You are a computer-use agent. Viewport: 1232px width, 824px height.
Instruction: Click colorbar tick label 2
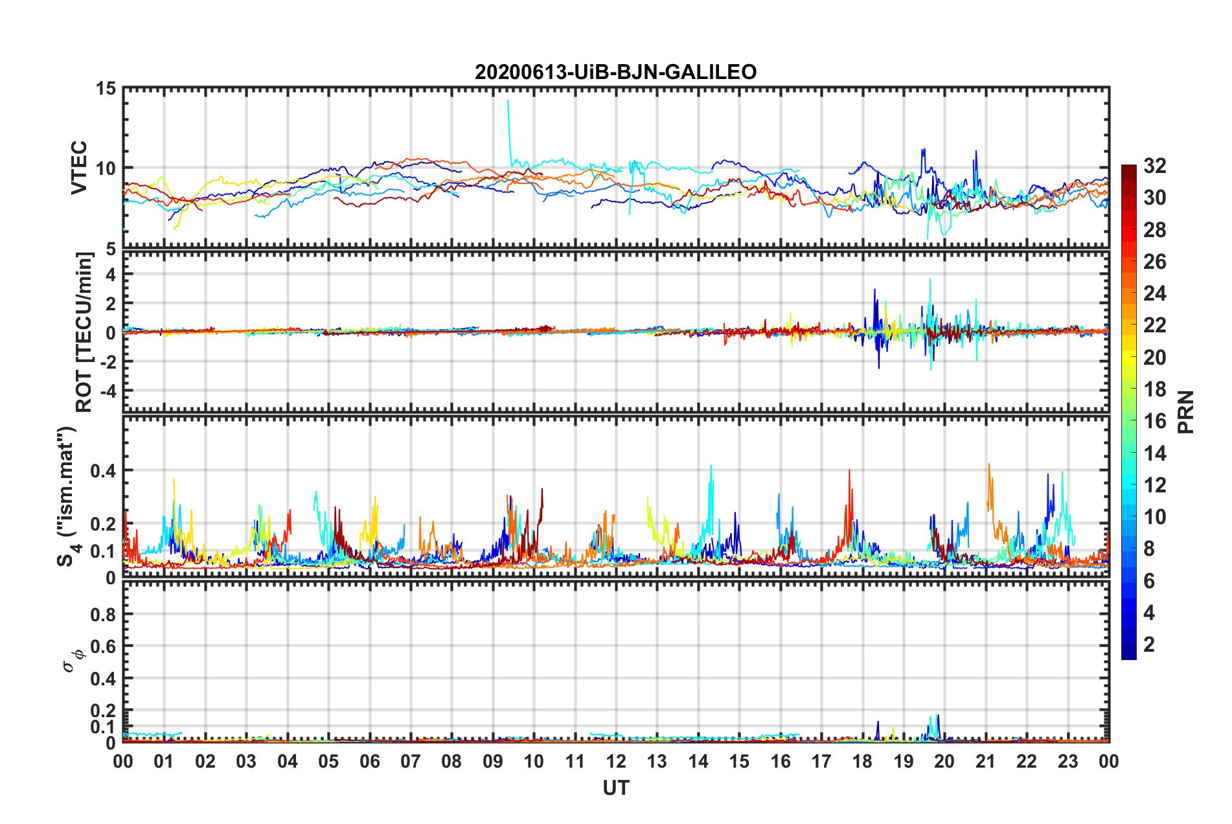point(1149,644)
